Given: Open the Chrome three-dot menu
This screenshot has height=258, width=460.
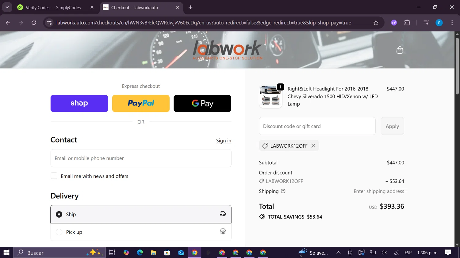Looking at the screenshot, I should point(452,23).
